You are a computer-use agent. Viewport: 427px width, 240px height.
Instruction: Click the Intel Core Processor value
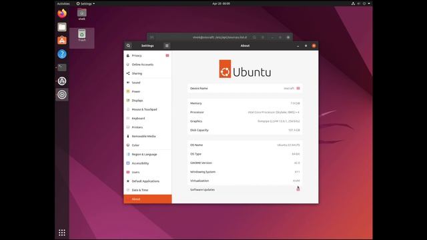[x=274, y=113]
